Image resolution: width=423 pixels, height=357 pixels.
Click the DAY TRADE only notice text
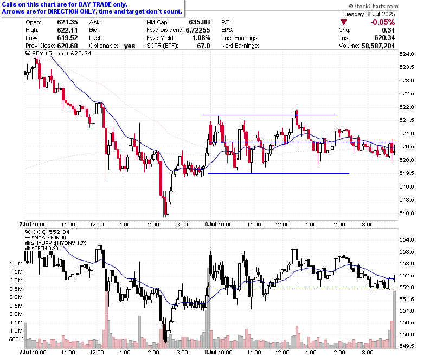click(x=65, y=4)
